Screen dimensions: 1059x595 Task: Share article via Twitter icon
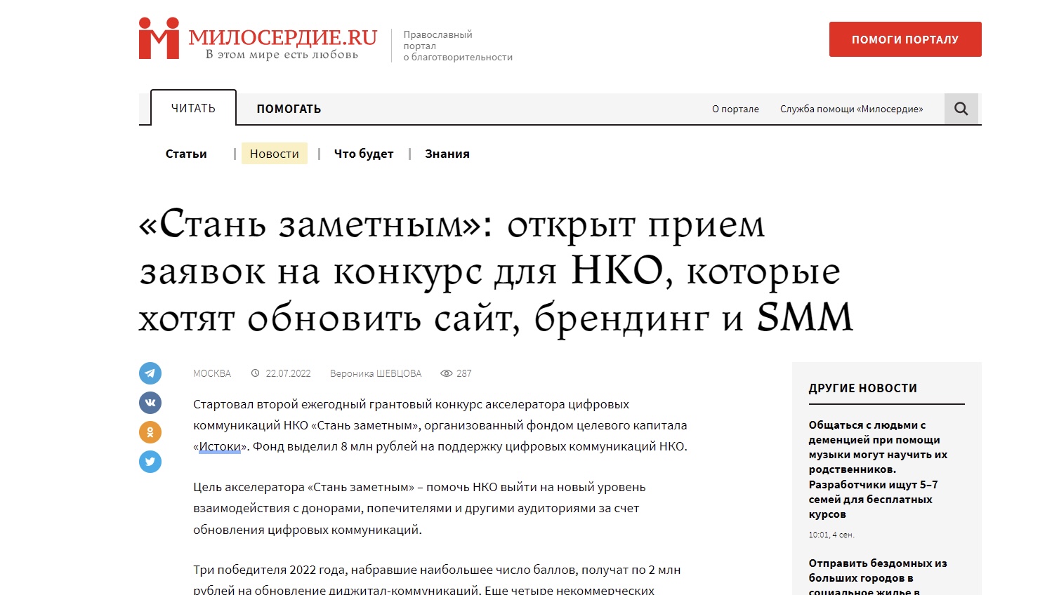click(150, 462)
